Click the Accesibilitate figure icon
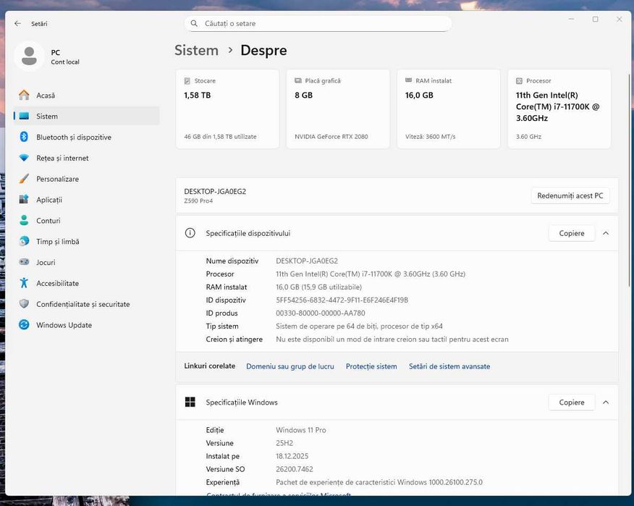 [24, 283]
